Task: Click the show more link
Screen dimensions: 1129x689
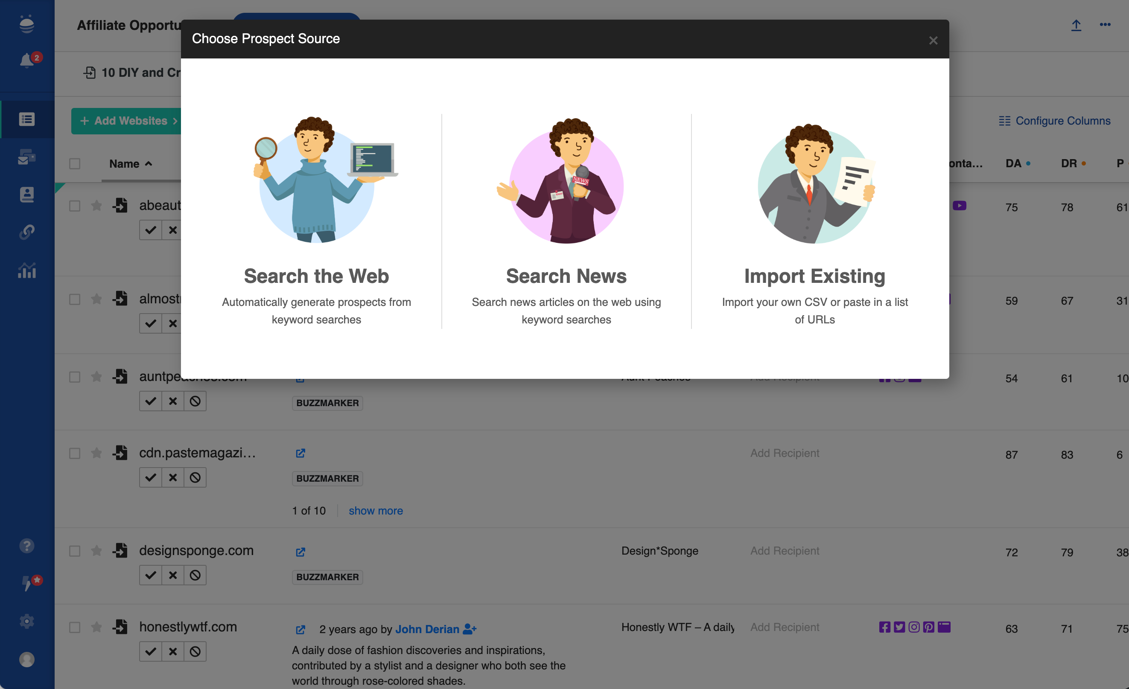Action: [375, 511]
